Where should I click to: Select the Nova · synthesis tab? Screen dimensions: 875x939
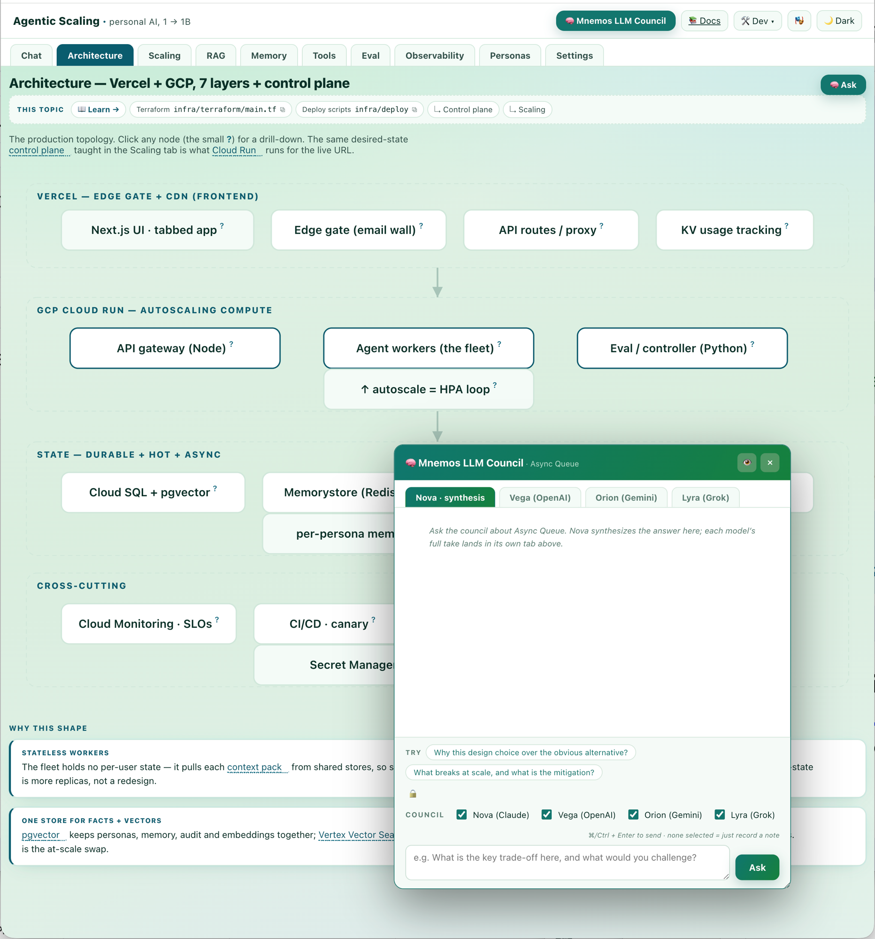450,497
